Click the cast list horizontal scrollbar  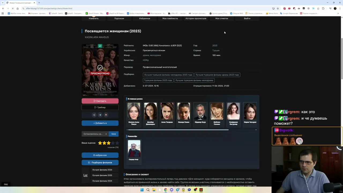pyautogui.click(x=178, y=130)
